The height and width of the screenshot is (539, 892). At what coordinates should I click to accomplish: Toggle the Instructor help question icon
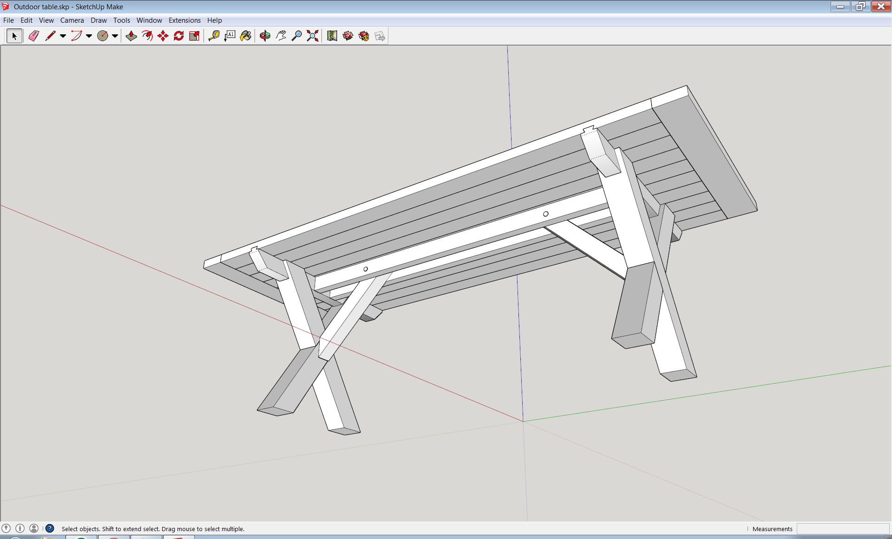click(50, 528)
